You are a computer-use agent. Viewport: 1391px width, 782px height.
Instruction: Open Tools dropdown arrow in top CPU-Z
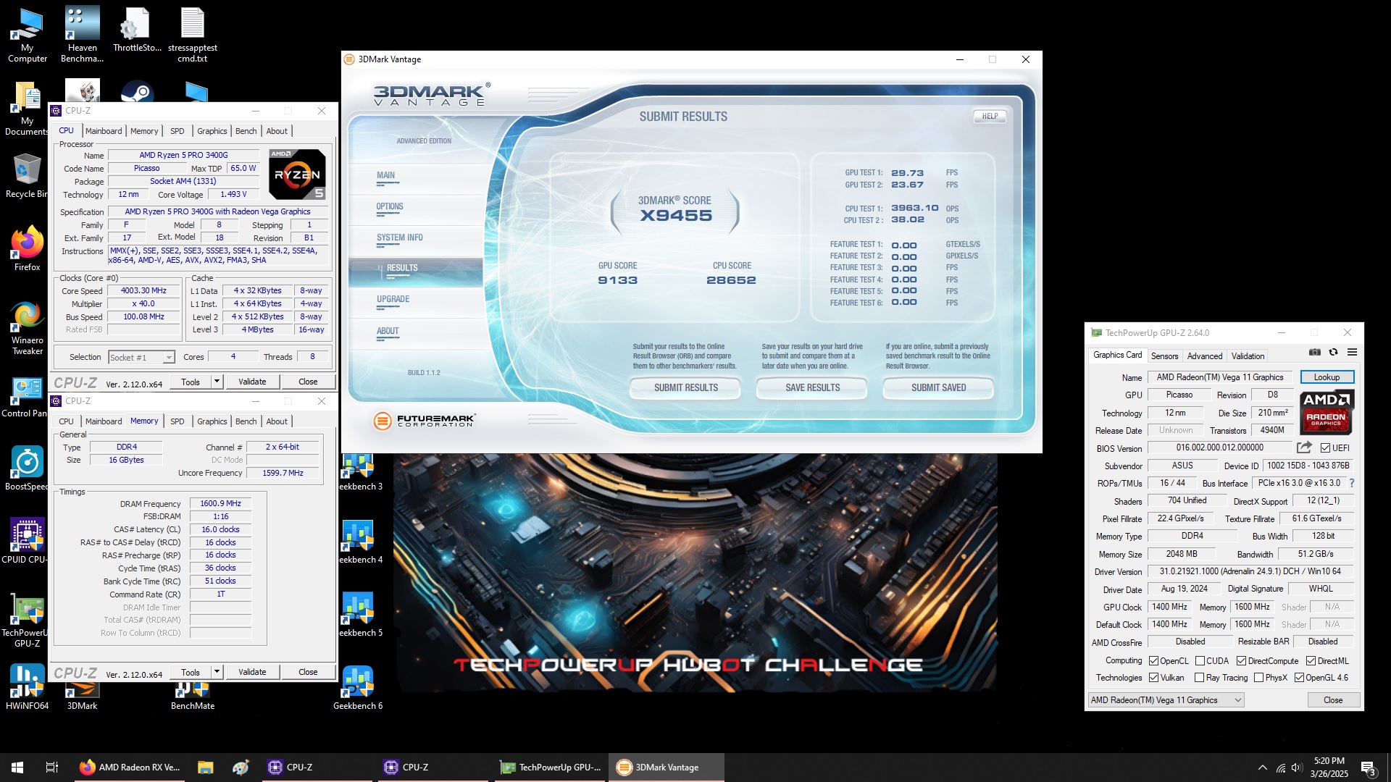coord(216,382)
